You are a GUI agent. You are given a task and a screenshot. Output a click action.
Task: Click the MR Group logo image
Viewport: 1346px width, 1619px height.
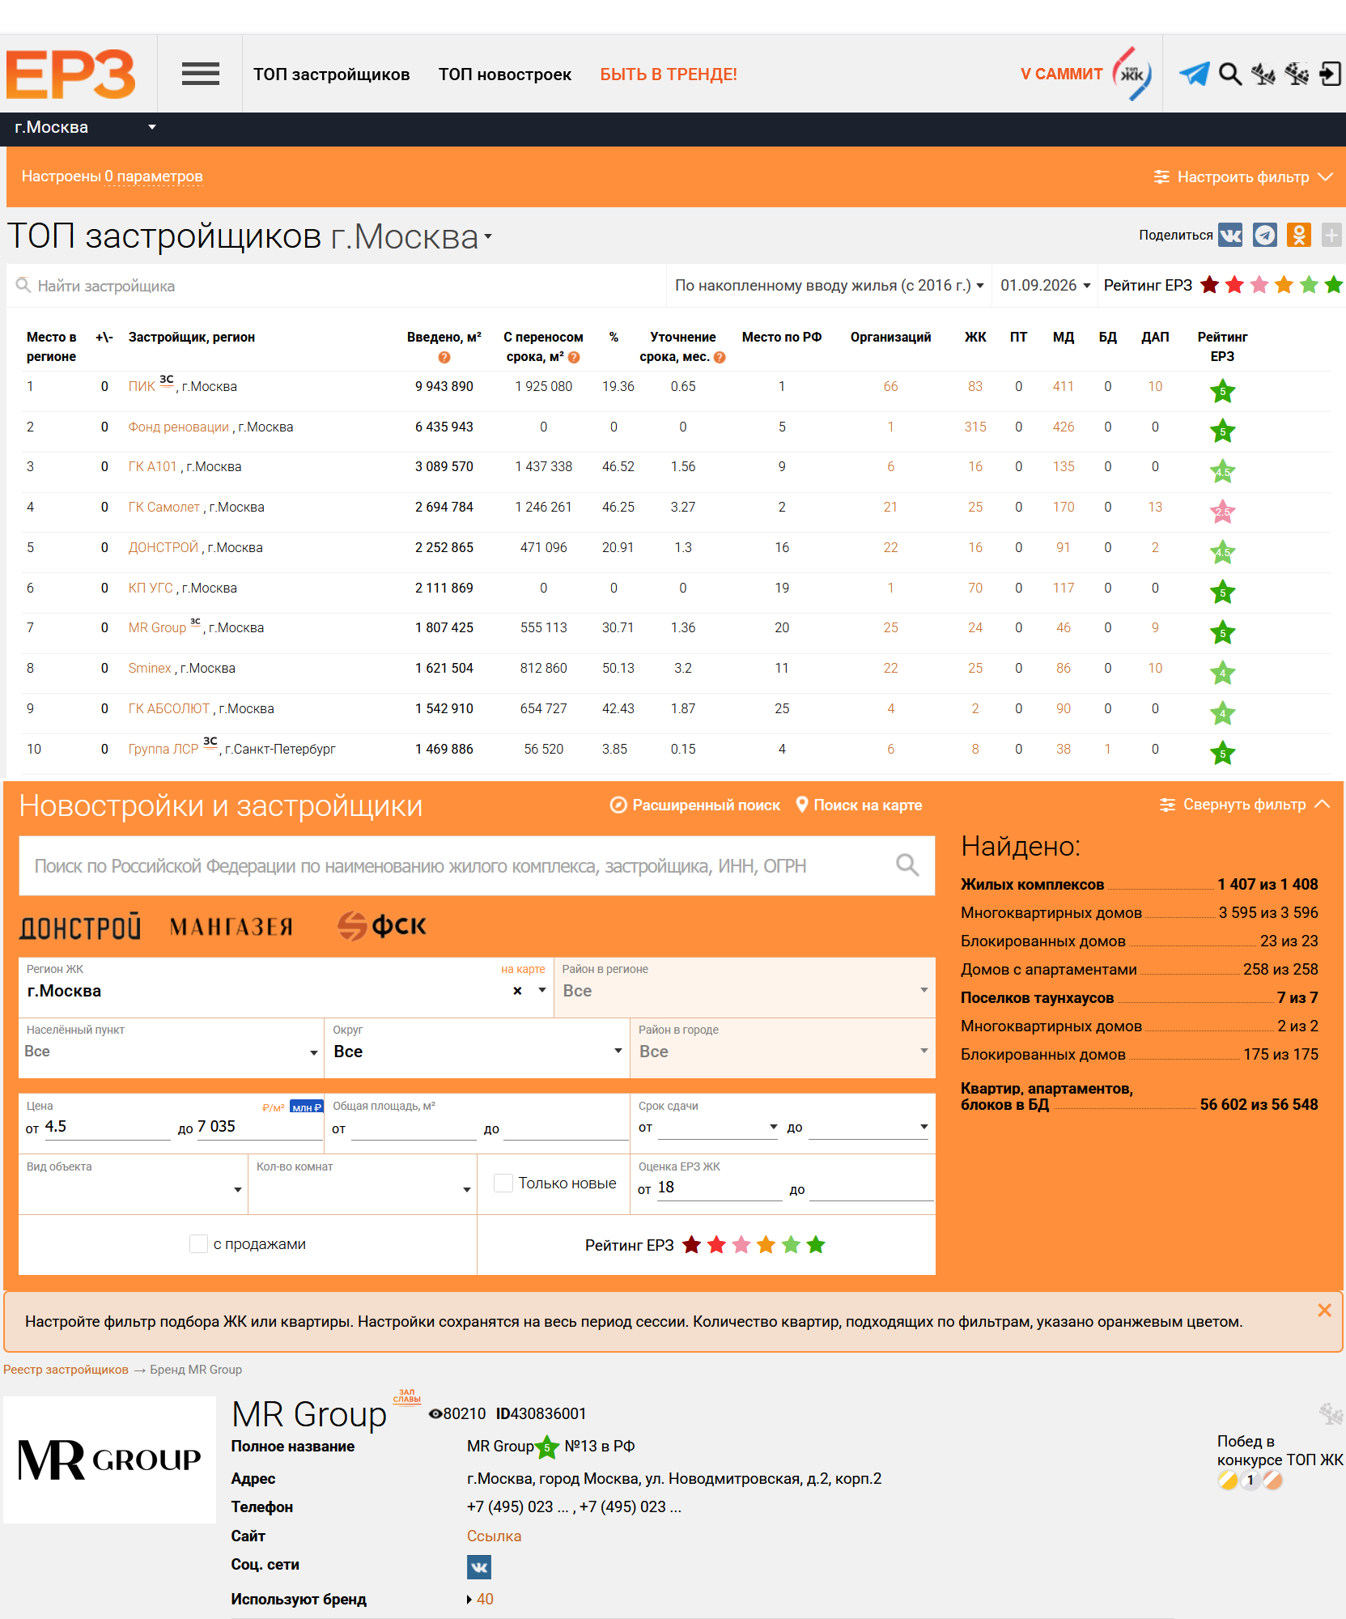tap(109, 1460)
